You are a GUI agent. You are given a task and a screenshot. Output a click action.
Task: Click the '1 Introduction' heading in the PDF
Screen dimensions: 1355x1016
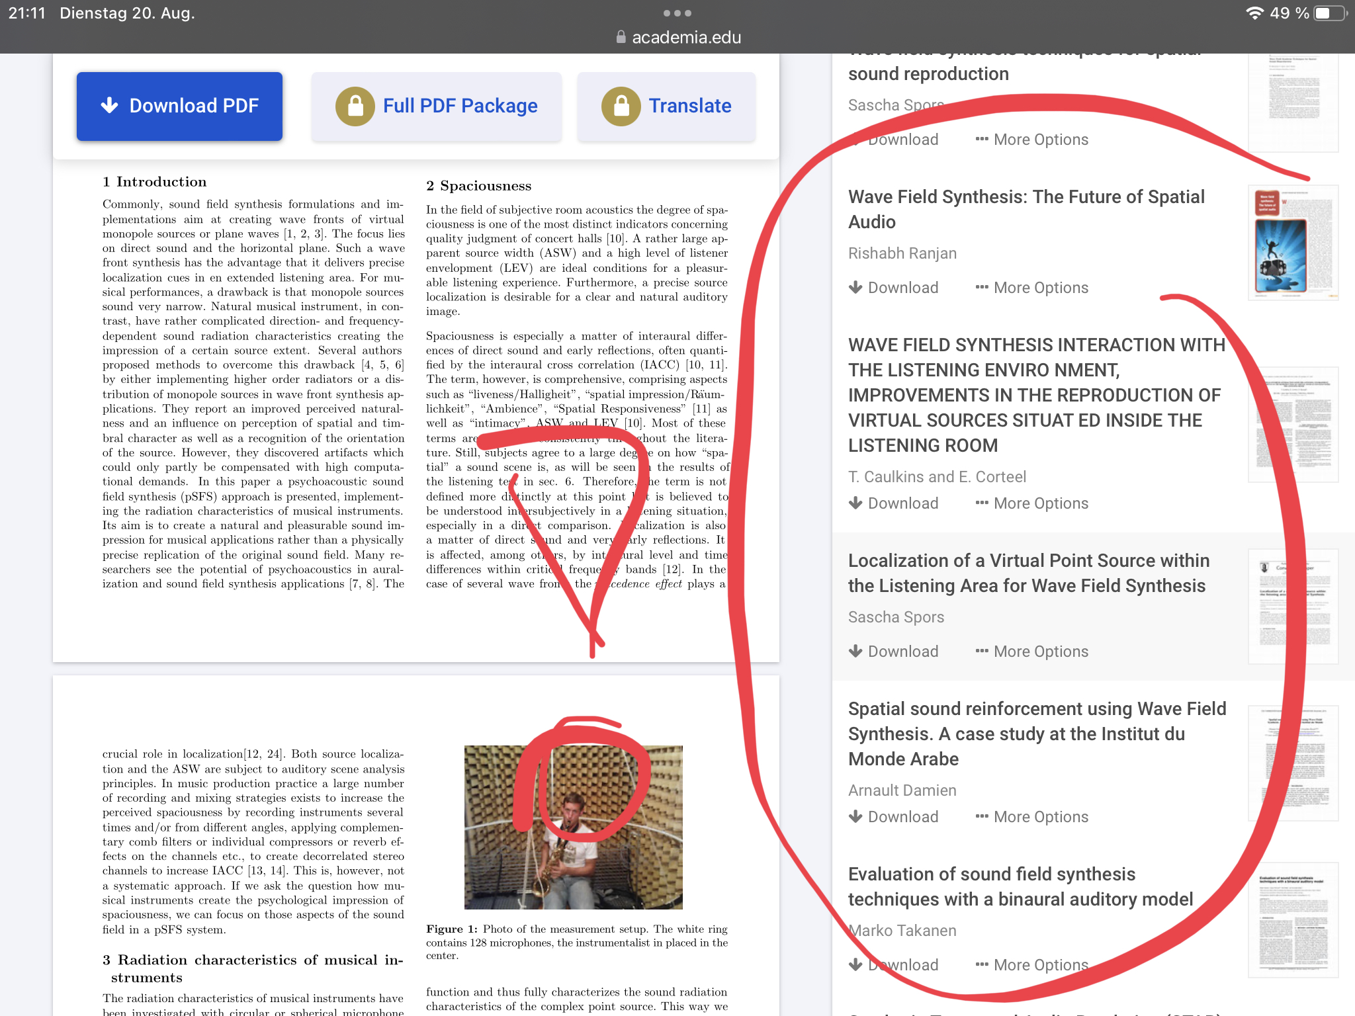pos(155,182)
